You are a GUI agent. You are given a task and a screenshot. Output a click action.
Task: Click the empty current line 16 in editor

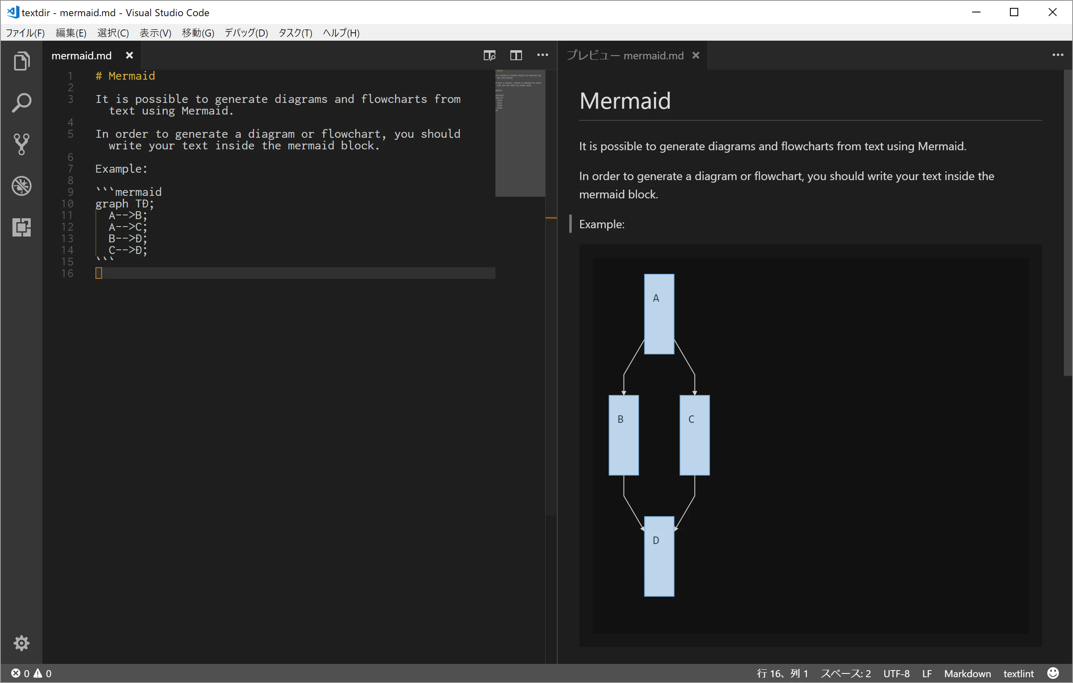295,273
